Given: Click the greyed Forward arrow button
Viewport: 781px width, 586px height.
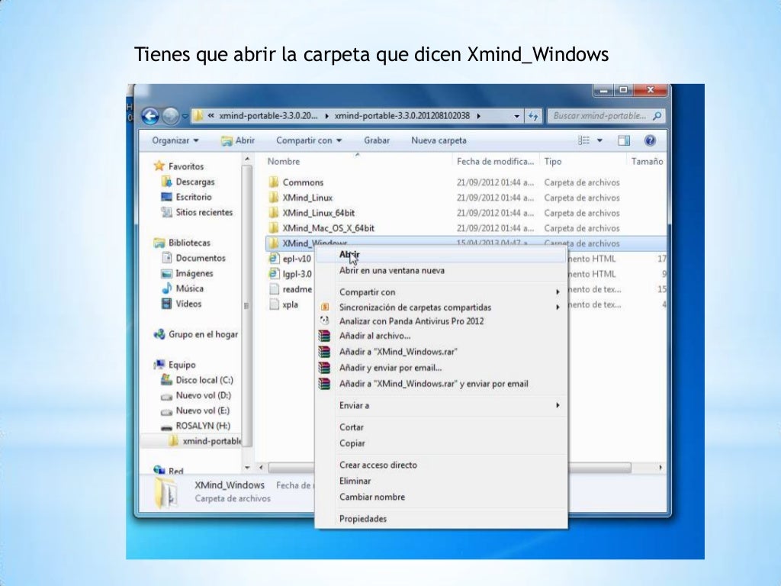Looking at the screenshot, I should pos(170,116).
